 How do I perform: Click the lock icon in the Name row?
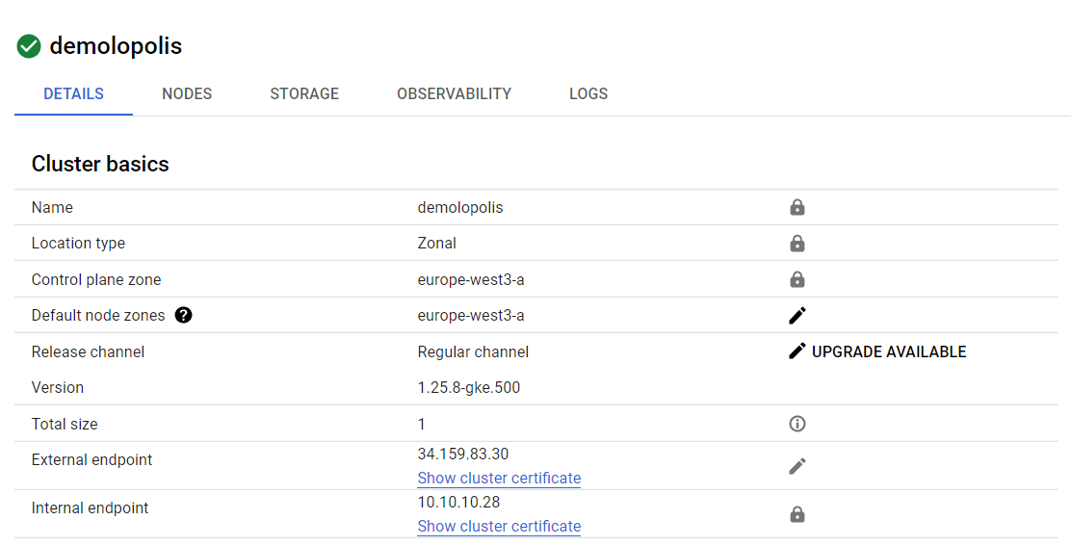coord(797,207)
